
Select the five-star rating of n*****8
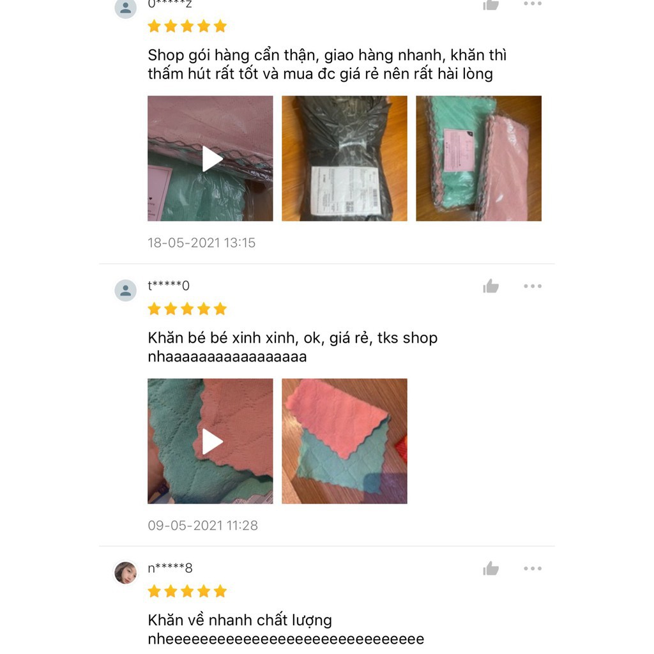tap(187, 591)
